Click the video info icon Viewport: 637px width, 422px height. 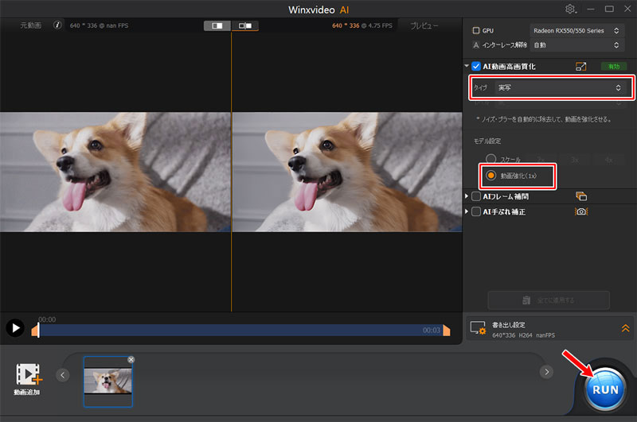click(x=57, y=25)
